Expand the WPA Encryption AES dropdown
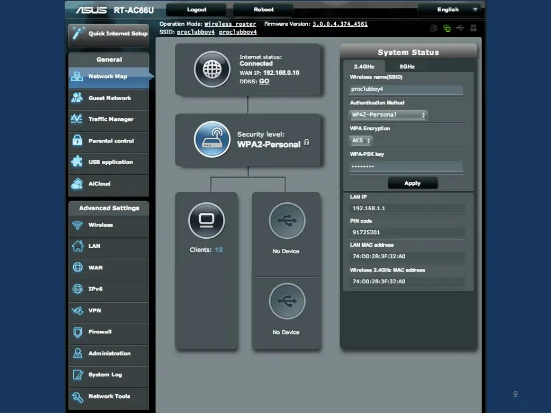Screen dimensions: 551x413 361,141
